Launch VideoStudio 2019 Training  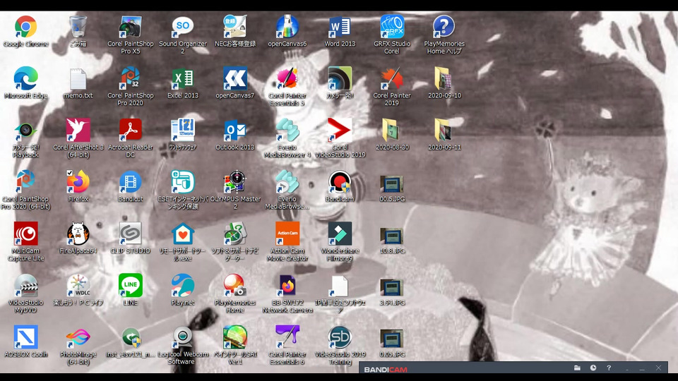[340, 338]
